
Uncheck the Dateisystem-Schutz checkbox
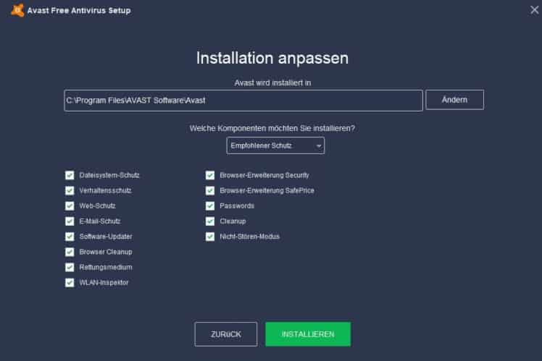pos(70,175)
